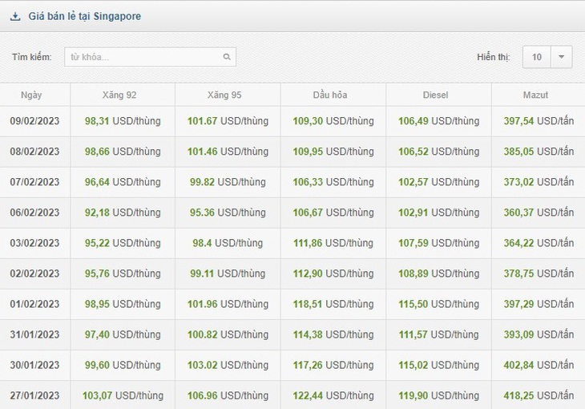Click the Mazut price 397,29 USD/tấn

pyautogui.click(x=539, y=304)
